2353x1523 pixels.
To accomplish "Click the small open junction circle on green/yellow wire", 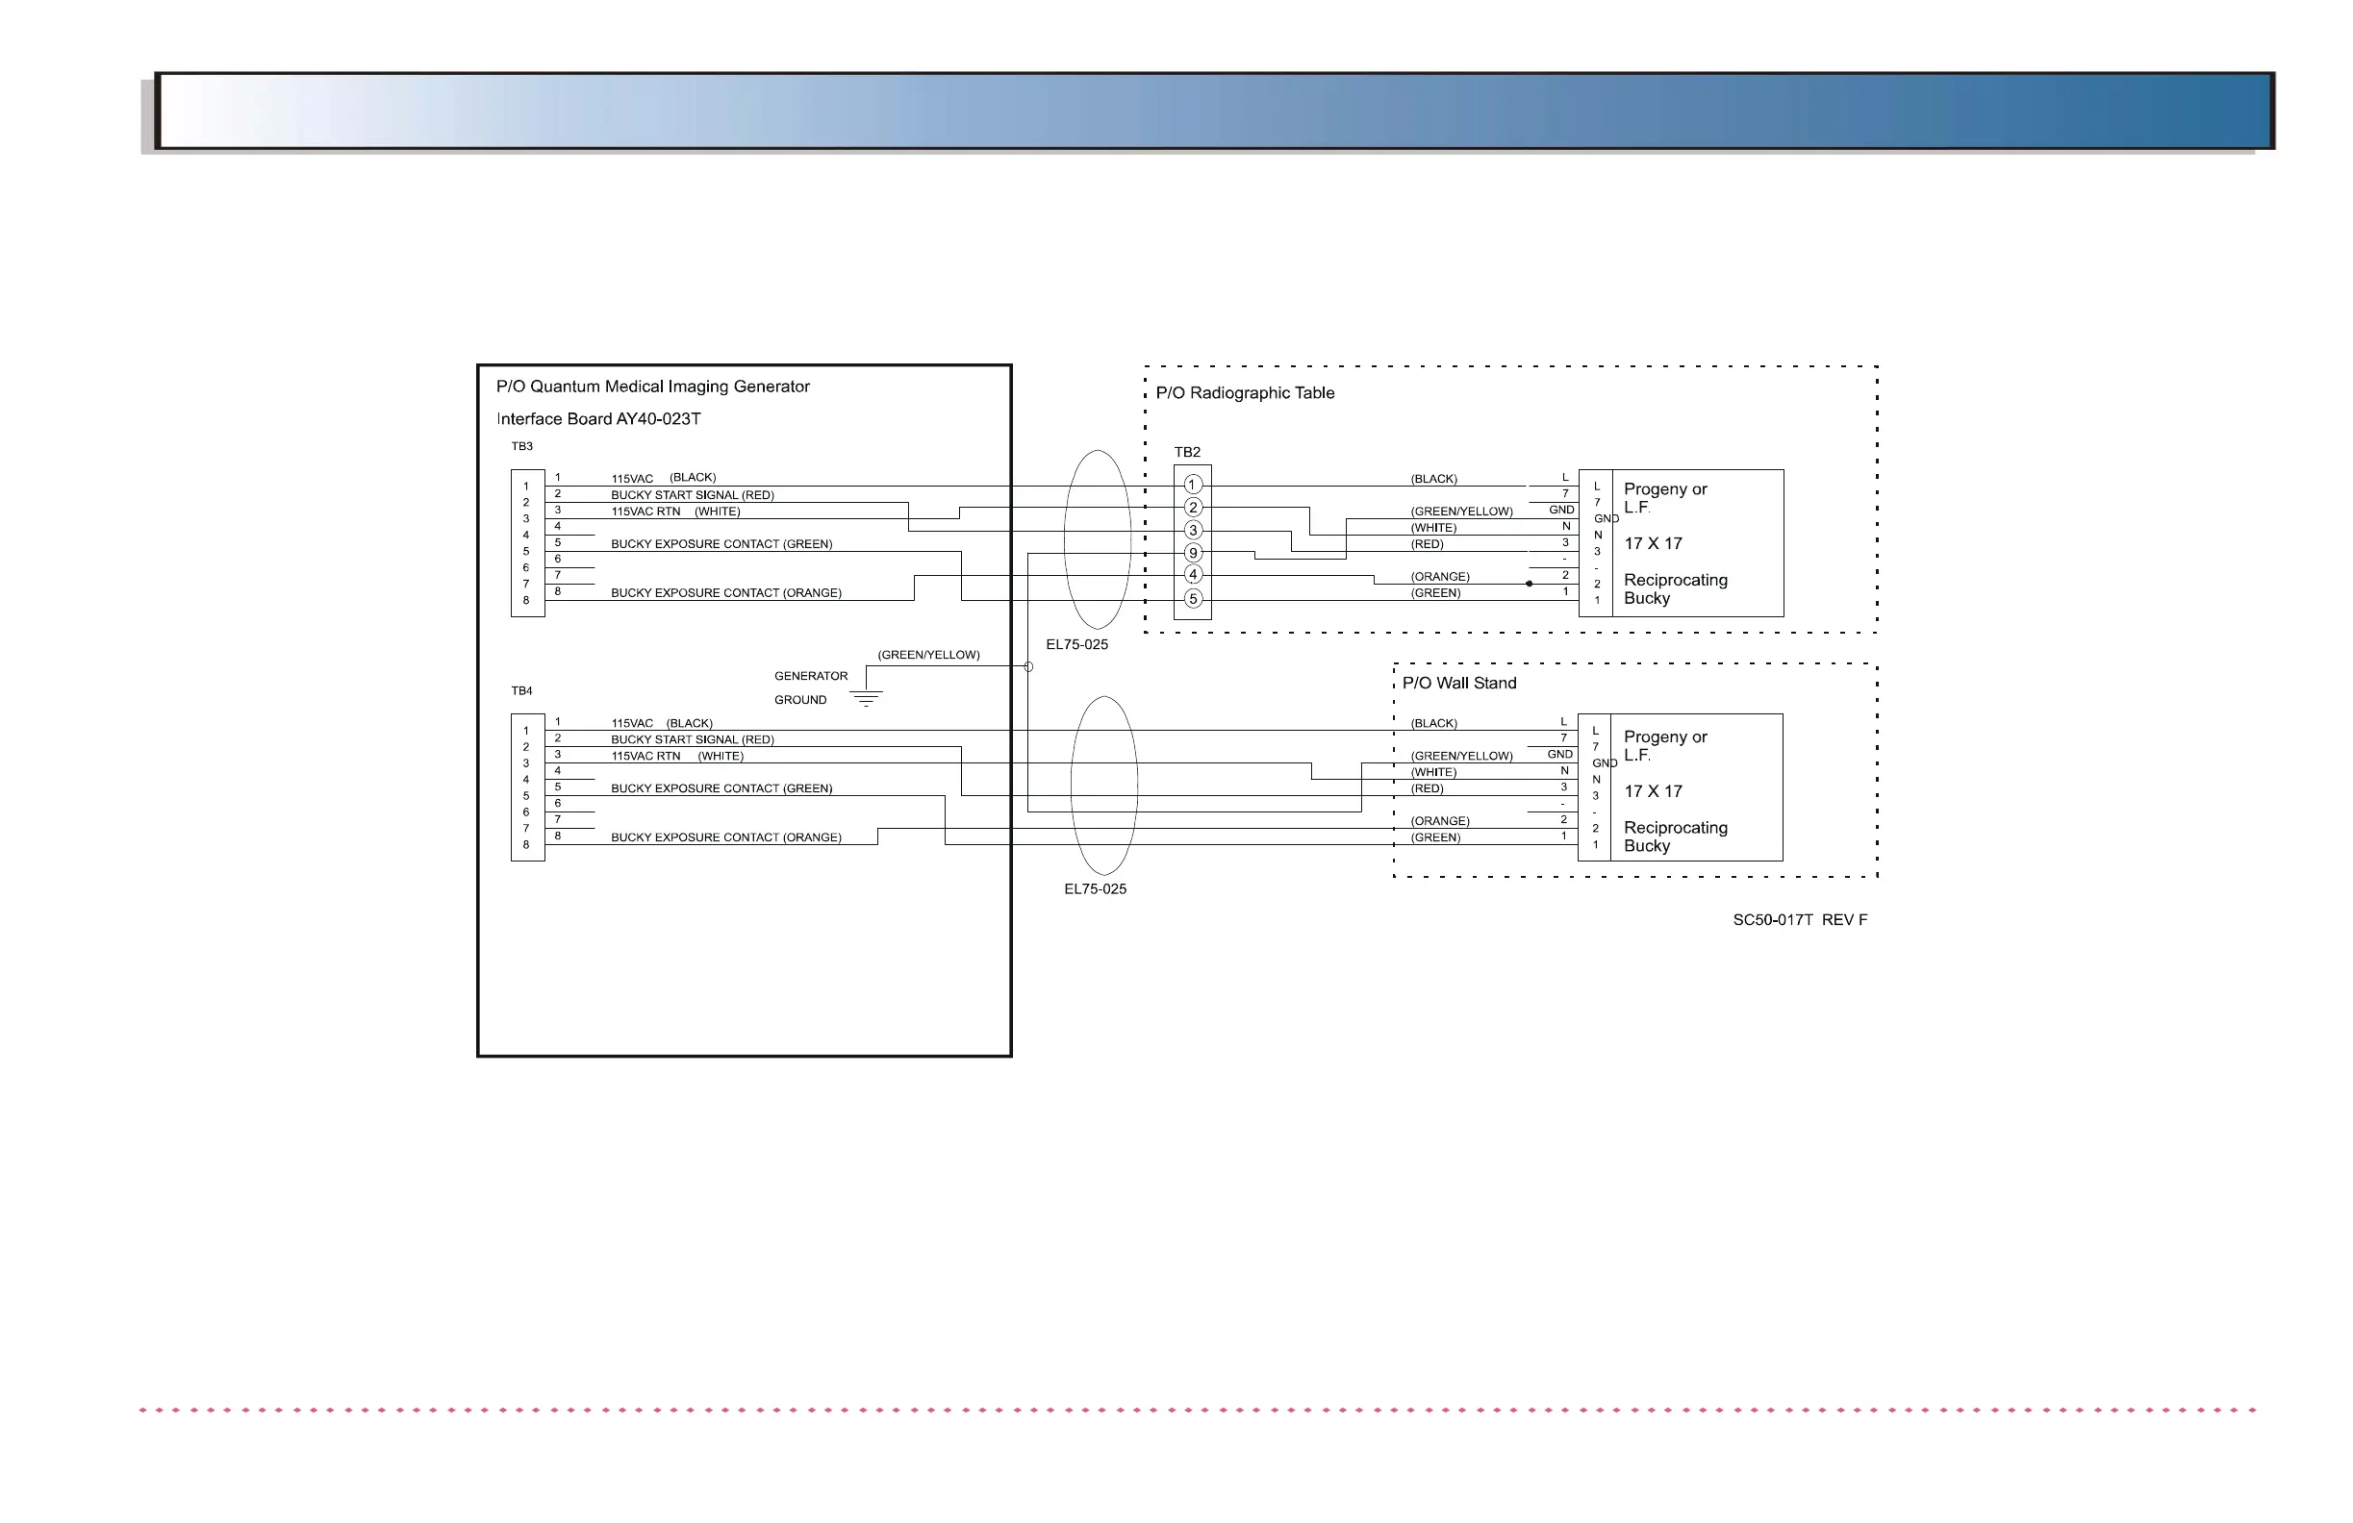I will click(1028, 667).
